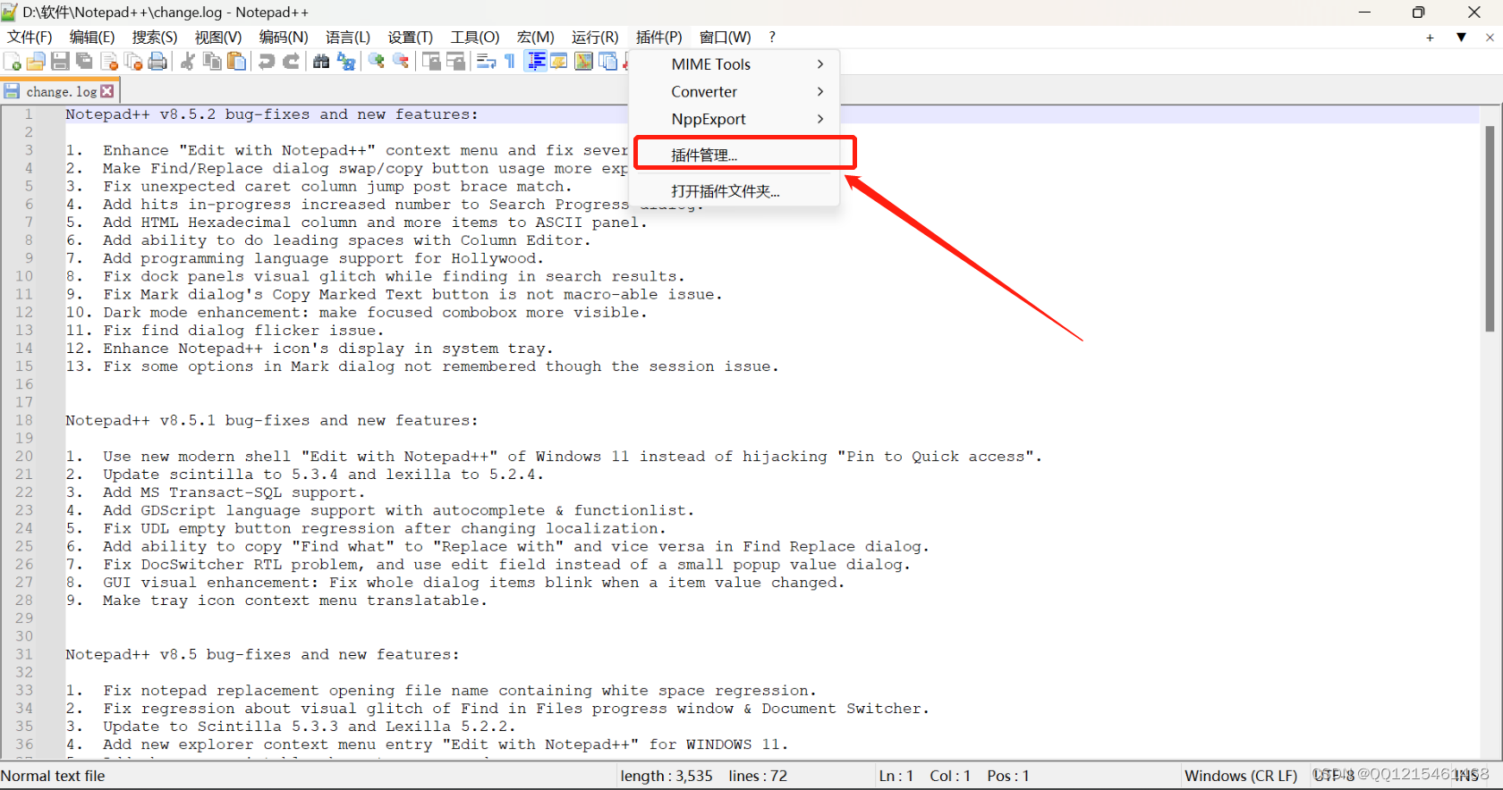This screenshot has height=790, width=1503.
Task: Click the small X beside the triangle
Action: [1490, 38]
